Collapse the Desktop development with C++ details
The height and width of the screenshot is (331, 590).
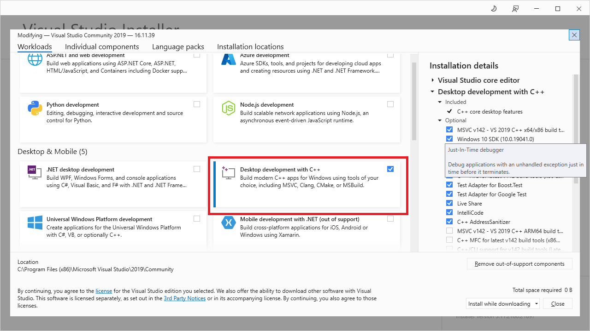433,92
